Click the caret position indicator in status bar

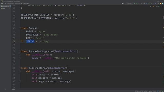point(138,91)
